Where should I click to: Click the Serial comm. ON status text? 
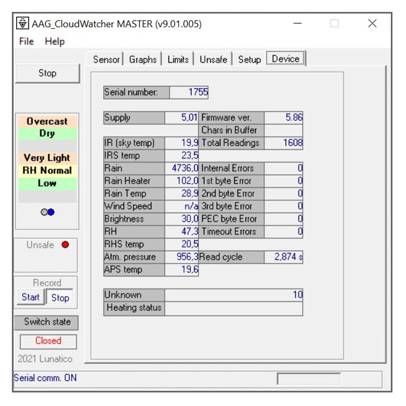[x=45, y=378]
